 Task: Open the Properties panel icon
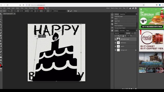pyautogui.click(x=112, y=17)
